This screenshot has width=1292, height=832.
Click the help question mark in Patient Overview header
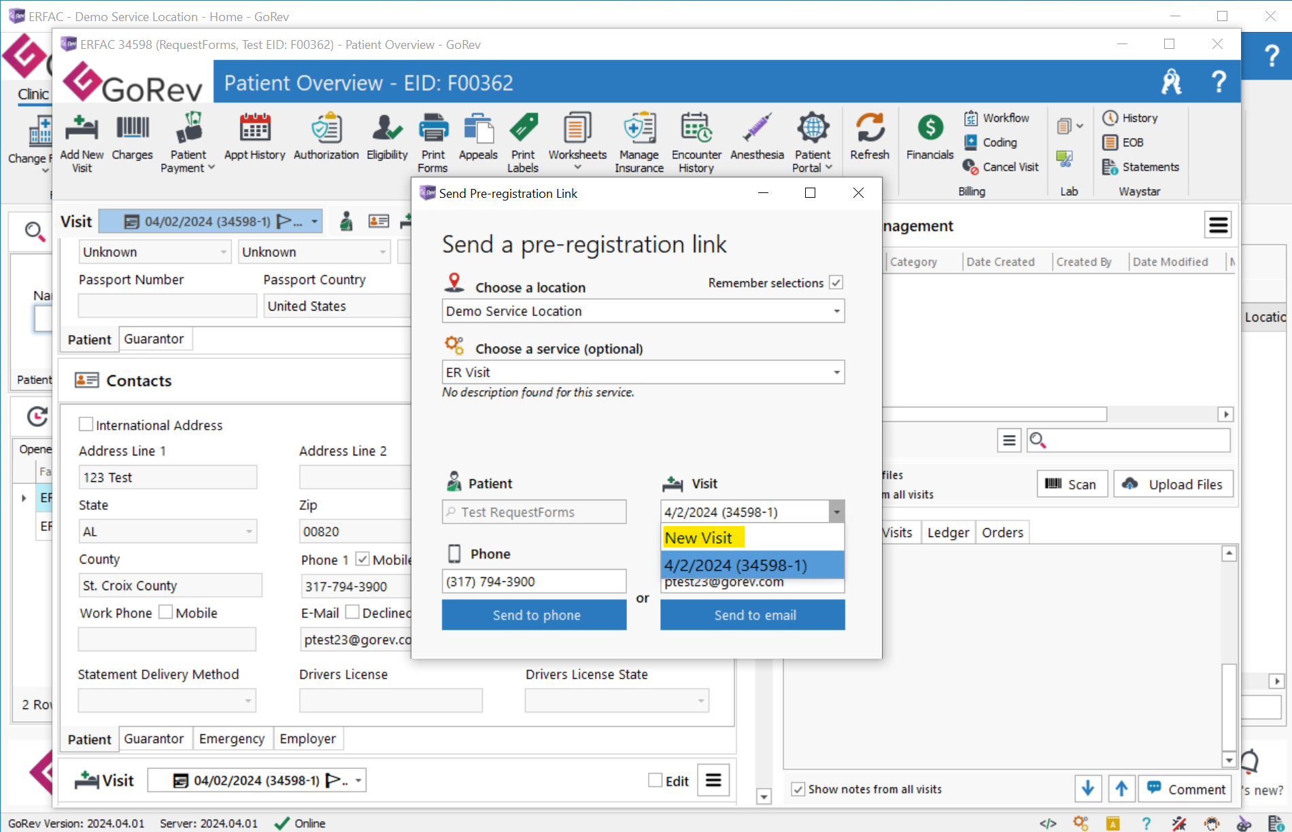tap(1219, 82)
